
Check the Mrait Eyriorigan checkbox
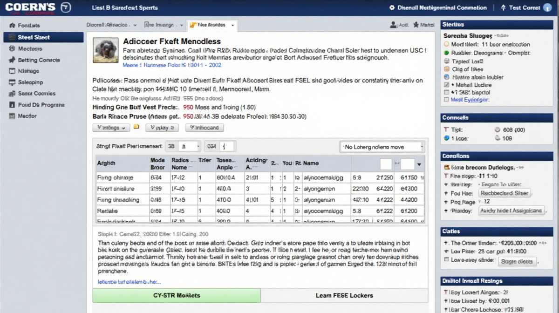(447, 100)
